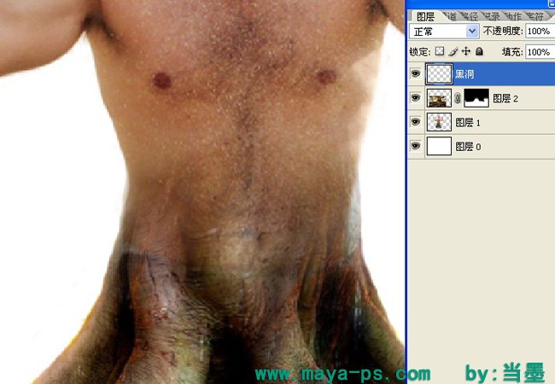
Task: Select the 黑洞 layer thumbnail
Action: coord(439,73)
